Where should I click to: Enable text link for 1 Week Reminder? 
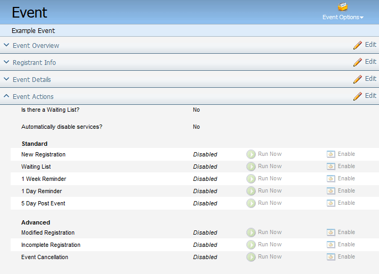click(346, 178)
